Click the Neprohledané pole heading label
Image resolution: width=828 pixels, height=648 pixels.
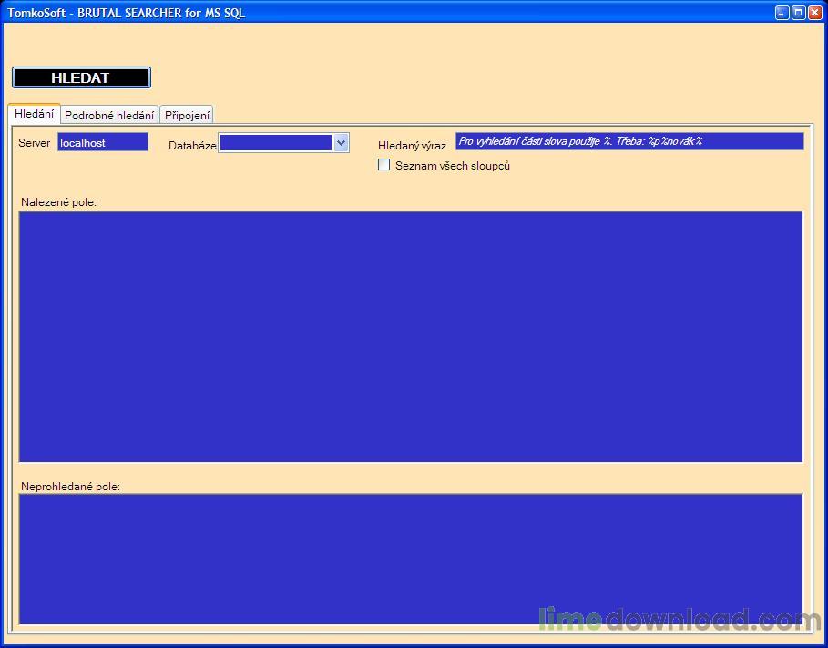pos(70,487)
